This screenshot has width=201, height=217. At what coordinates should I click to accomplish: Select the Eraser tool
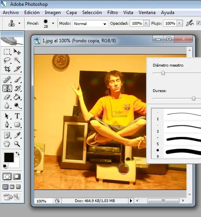point(7,97)
